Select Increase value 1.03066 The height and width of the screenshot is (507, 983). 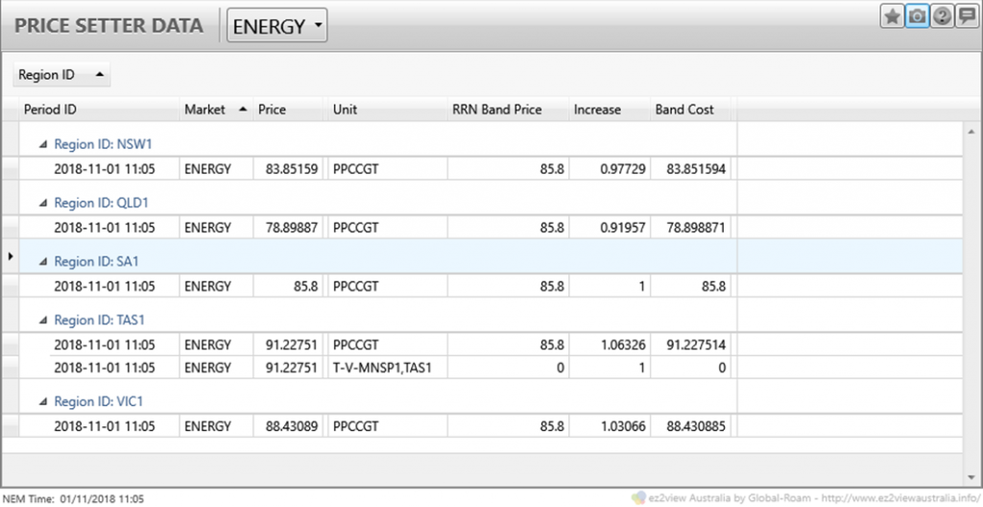tap(610, 426)
